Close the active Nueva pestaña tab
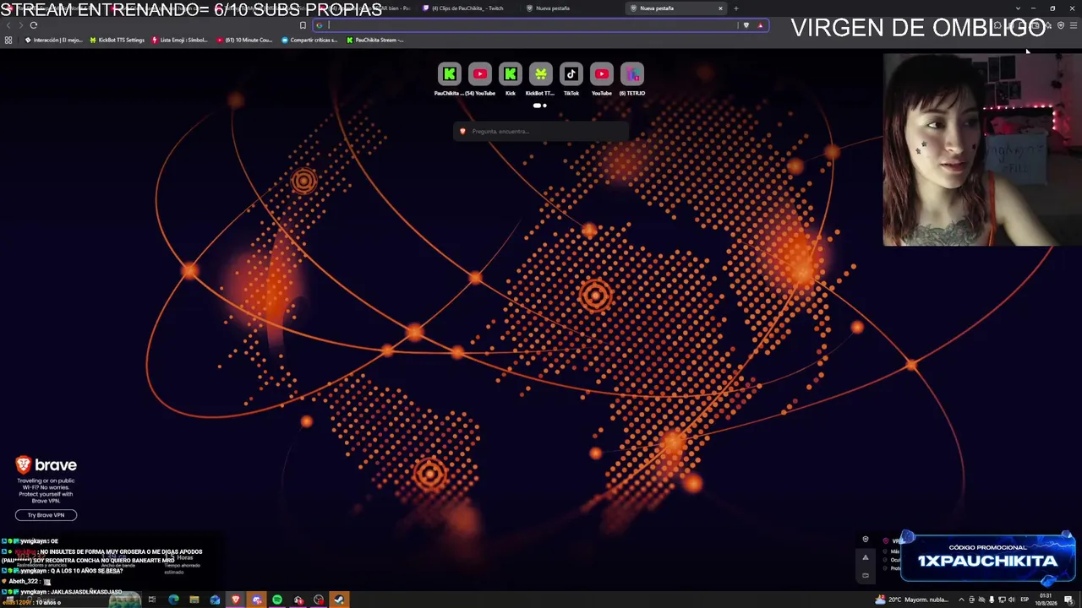Image resolution: width=1082 pixels, height=608 pixels. click(720, 8)
